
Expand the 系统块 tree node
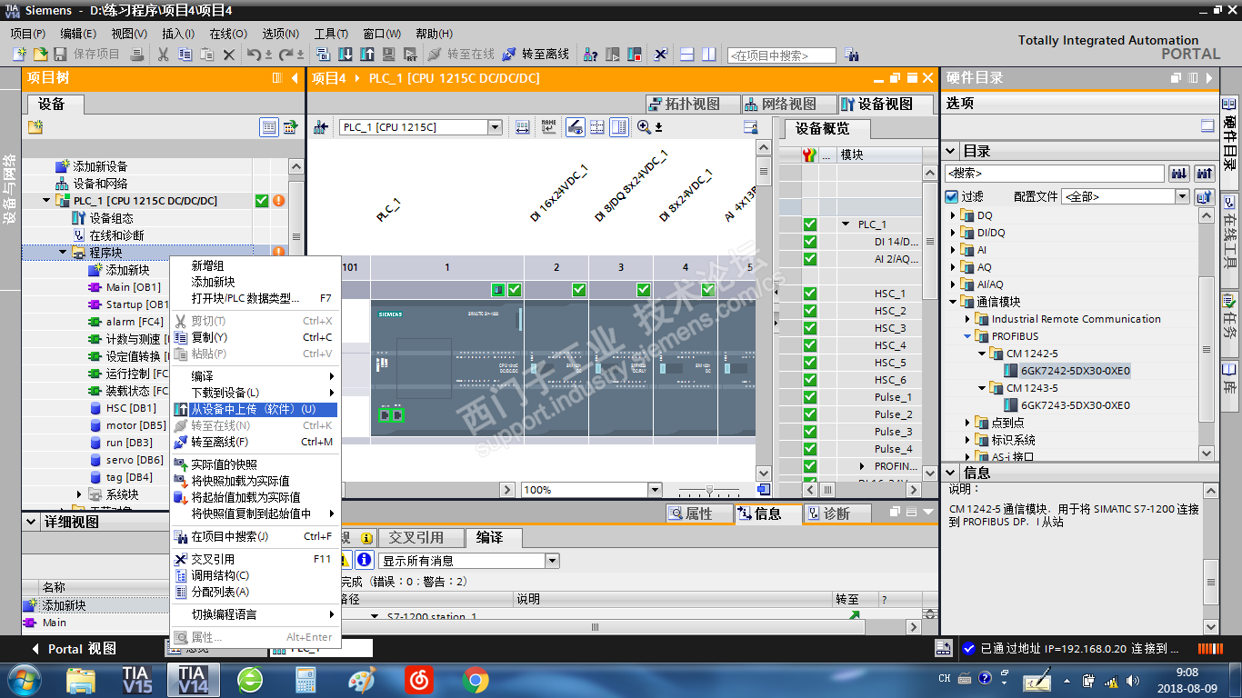[79, 494]
